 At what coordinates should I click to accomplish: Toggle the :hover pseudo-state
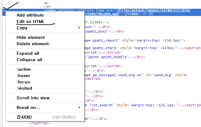point(24,76)
